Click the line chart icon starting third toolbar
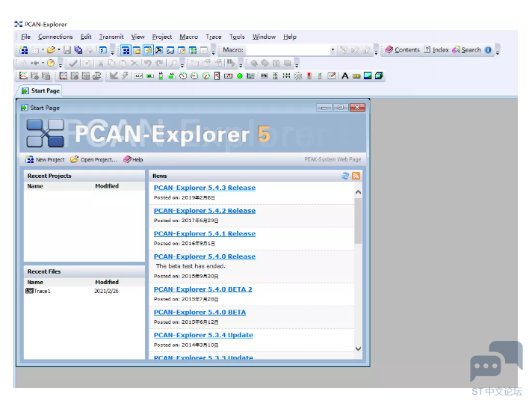529x403 pixels. coord(23,76)
